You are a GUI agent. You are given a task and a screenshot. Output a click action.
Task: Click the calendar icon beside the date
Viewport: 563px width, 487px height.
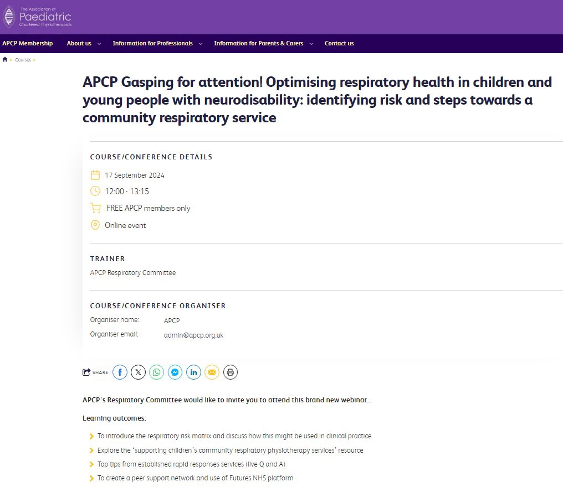tap(95, 175)
